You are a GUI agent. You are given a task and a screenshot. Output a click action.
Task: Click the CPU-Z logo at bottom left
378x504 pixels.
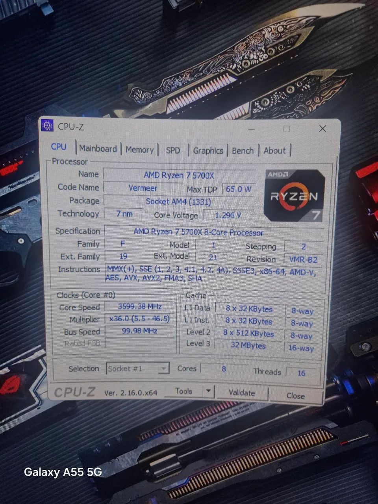(75, 392)
